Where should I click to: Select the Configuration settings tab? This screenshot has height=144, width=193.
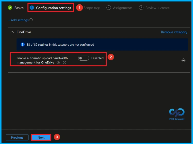click(x=50, y=8)
